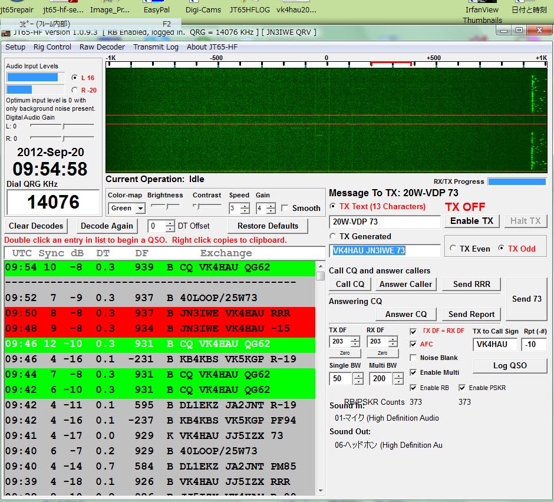Toggle the AFC checkbox
Screen dimensions: 554x502
[413, 344]
